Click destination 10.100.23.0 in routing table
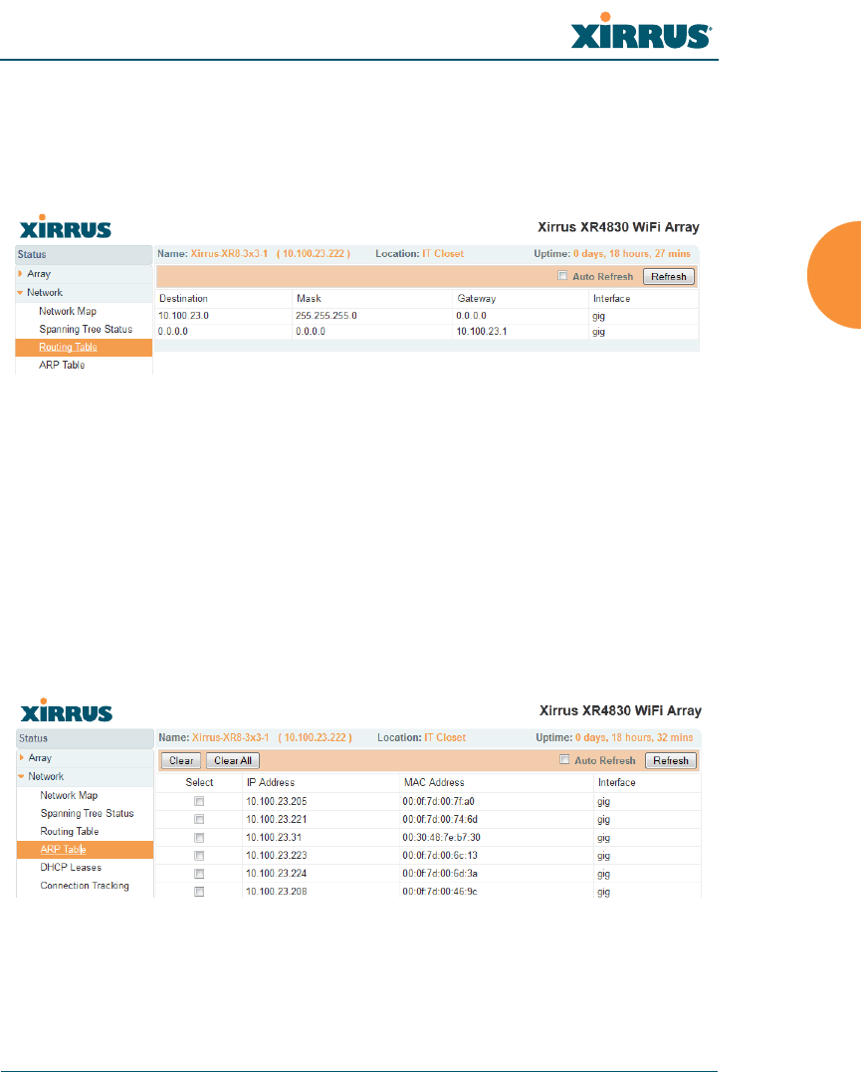The width and height of the screenshot is (861, 1072). [184, 316]
